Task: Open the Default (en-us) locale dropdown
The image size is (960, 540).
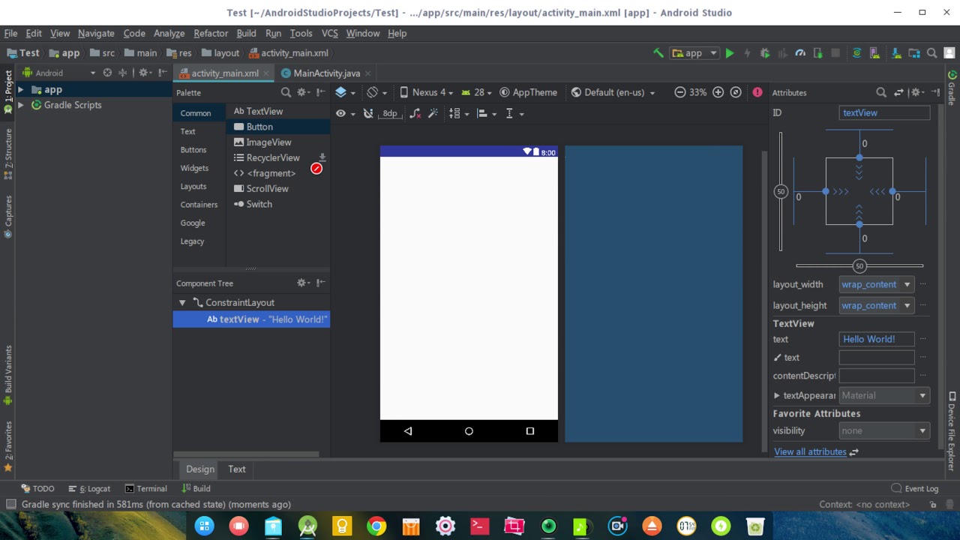Action: click(x=614, y=92)
